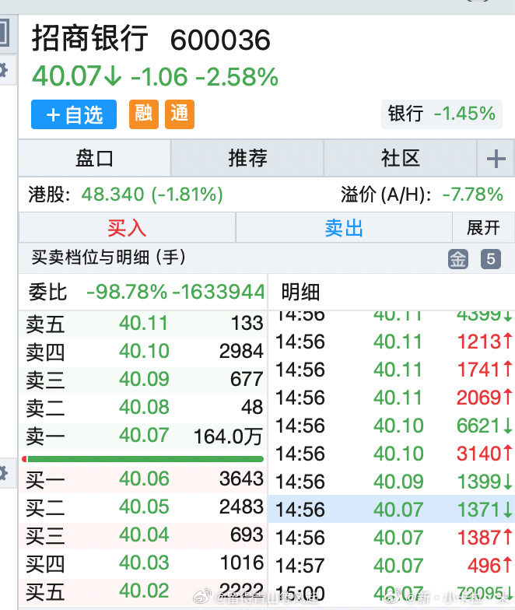
Task: Select the 卖二 40.08 row with 48
Action: [x=143, y=408]
